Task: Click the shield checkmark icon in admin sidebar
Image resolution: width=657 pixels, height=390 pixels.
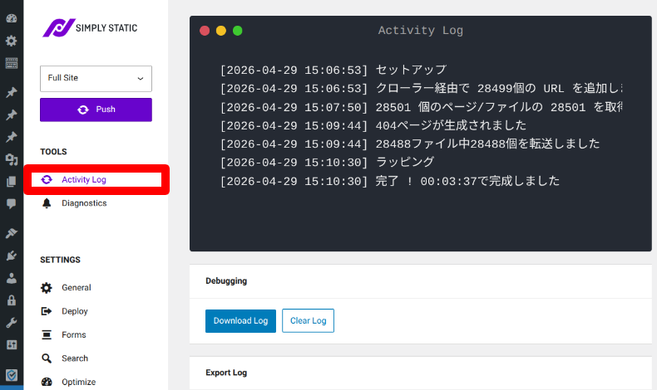Action: (12, 375)
